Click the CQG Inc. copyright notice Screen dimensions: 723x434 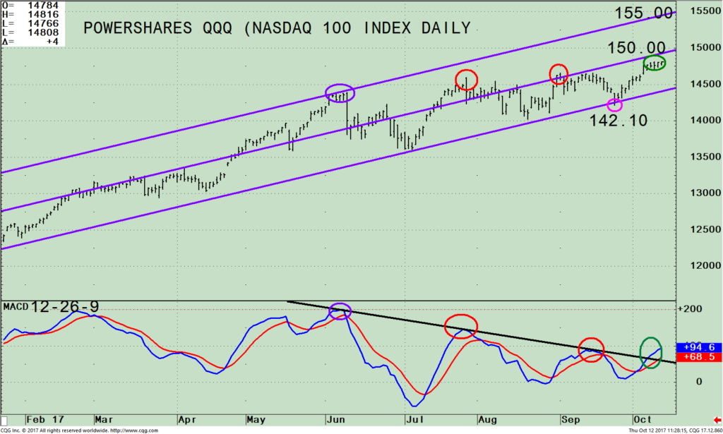click(x=54, y=430)
